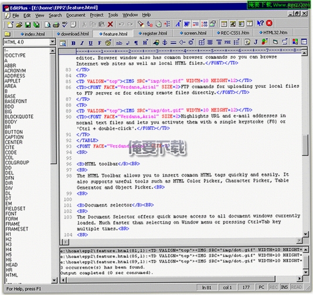313x295 pixels.
Task: Open the File menu
Action: 16,16
